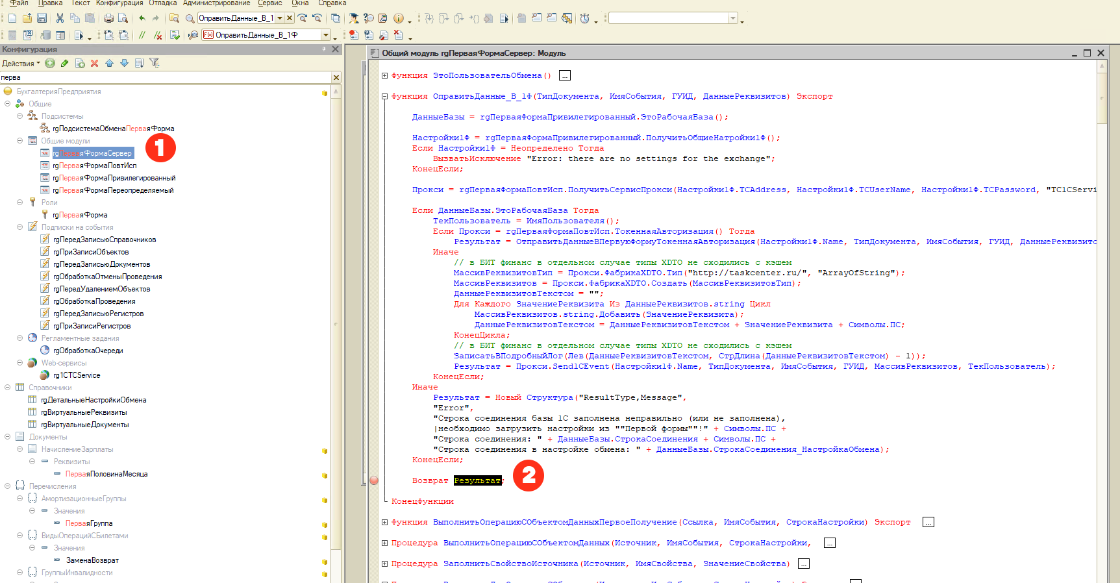Move item down with blue arrow
1120x583 pixels.
tap(124, 63)
